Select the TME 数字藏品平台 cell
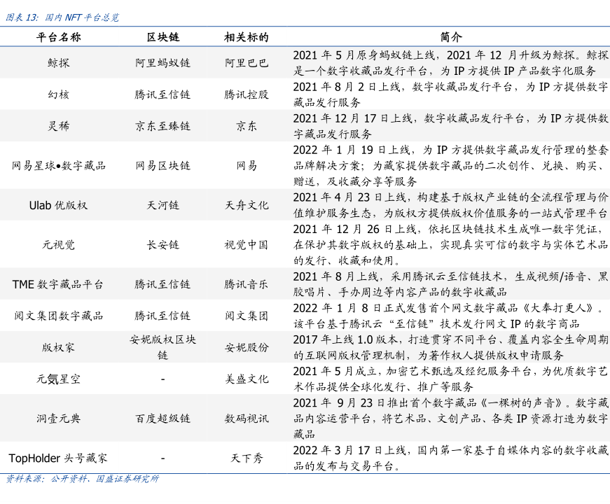Viewport: 610px width, 504px height. pos(59,284)
